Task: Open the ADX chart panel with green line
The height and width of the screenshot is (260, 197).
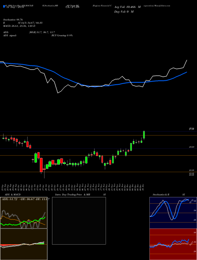Action: pyautogui.click(x=24, y=213)
